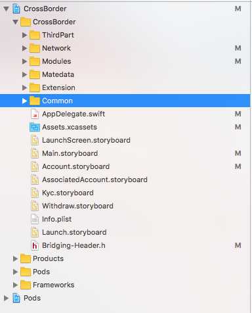Click the Bridging-Header.h header file icon
Screen dimensions: 252x313
35,245
